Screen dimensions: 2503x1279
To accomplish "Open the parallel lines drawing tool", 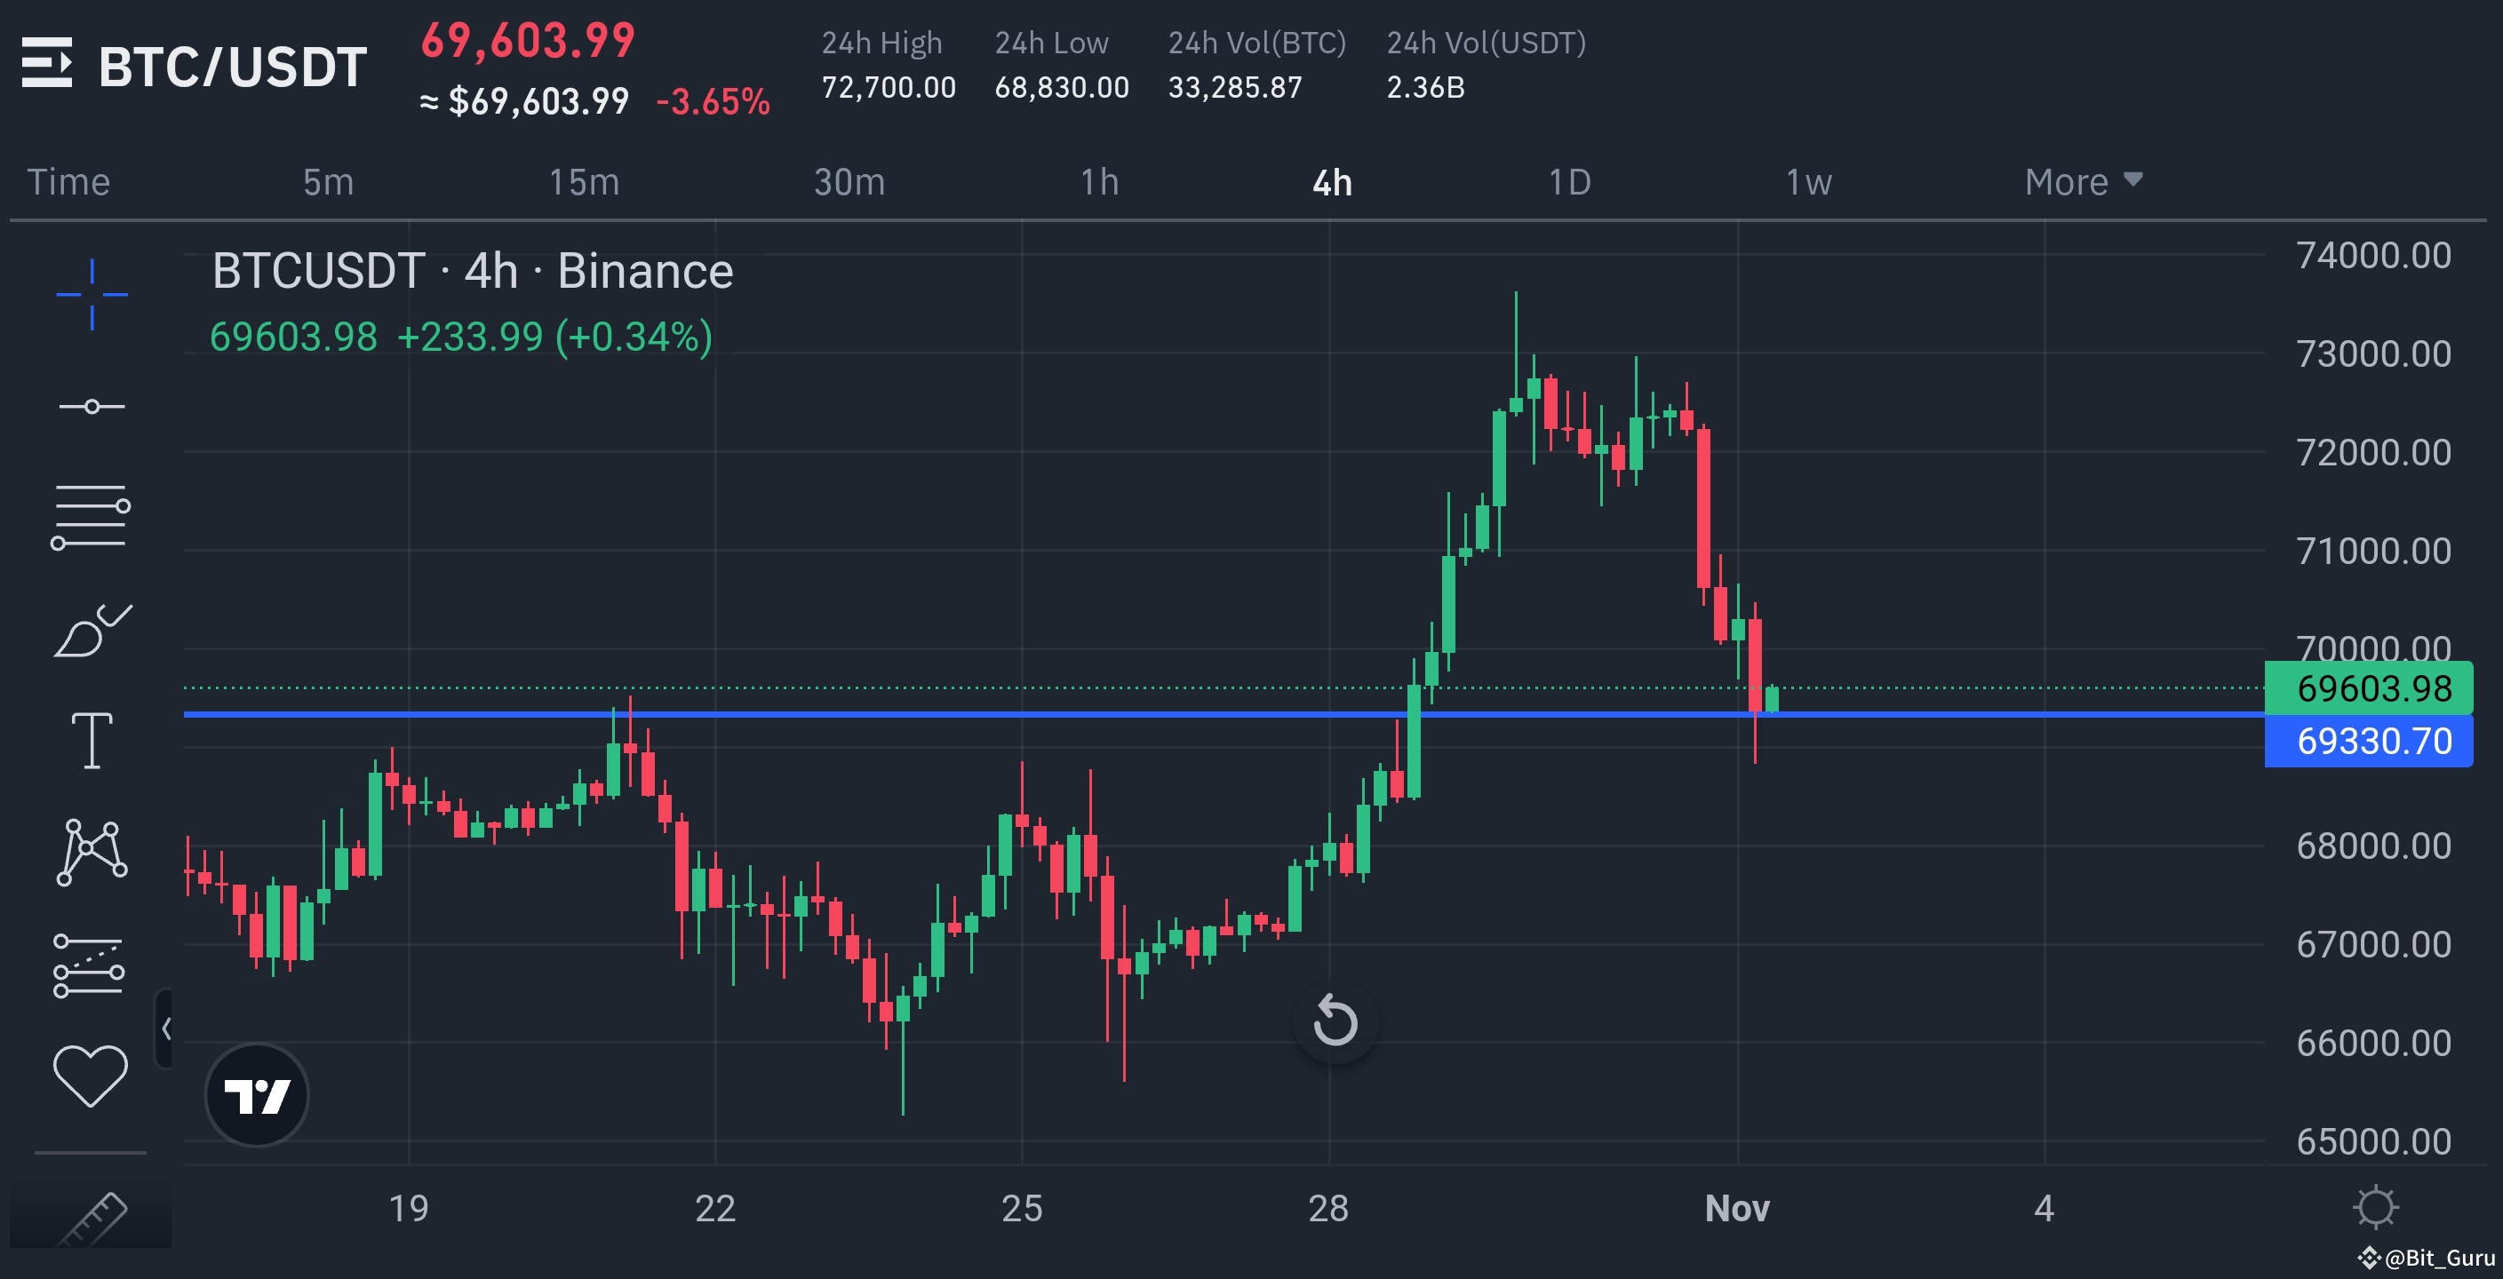I will pos(92,512).
